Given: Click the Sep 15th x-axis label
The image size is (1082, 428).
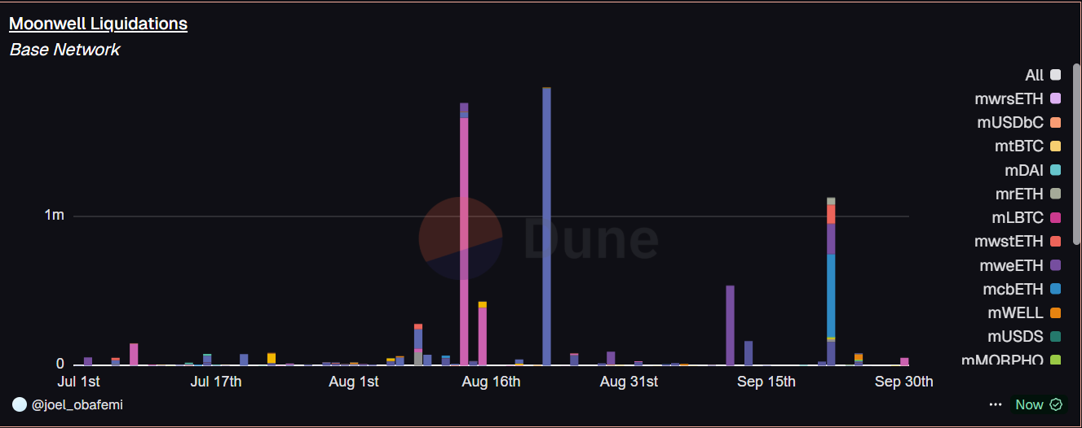Looking at the screenshot, I should [766, 382].
